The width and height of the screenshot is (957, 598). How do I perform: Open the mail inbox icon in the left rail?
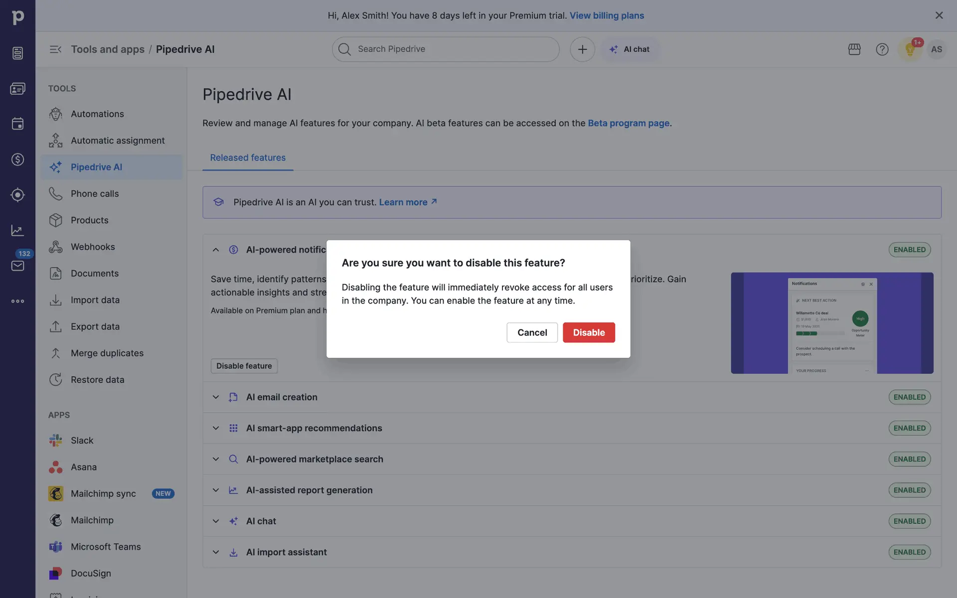[17, 266]
